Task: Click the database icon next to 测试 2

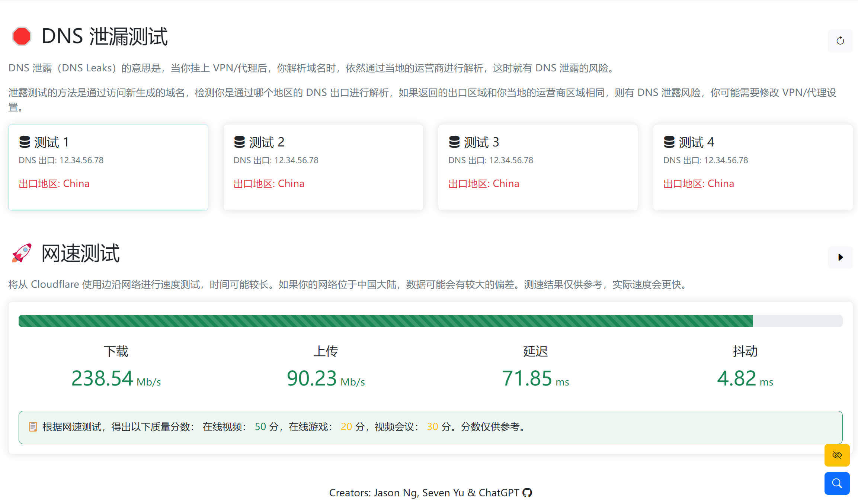Action: click(238, 142)
